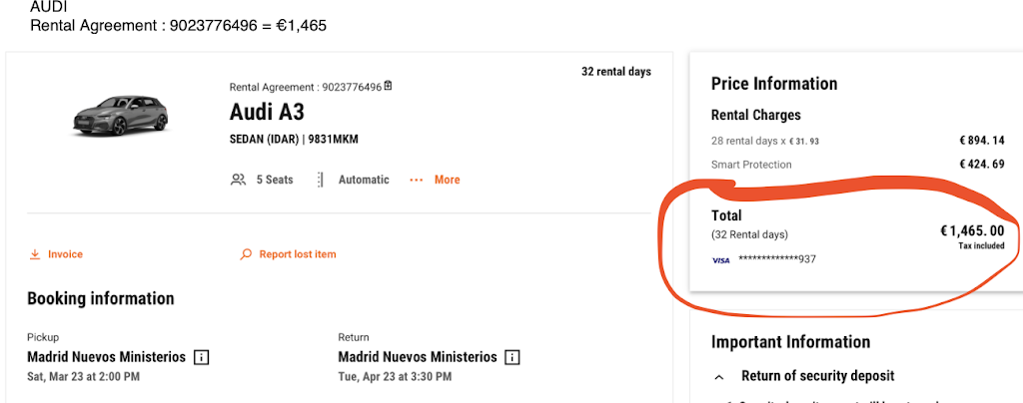Click the Visa card logo
The image size is (1023, 403).
pyautogui.click(x=721, y=259)
